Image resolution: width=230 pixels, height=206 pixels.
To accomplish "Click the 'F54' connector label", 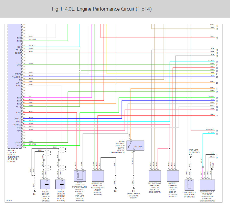I will coord(25,147).
